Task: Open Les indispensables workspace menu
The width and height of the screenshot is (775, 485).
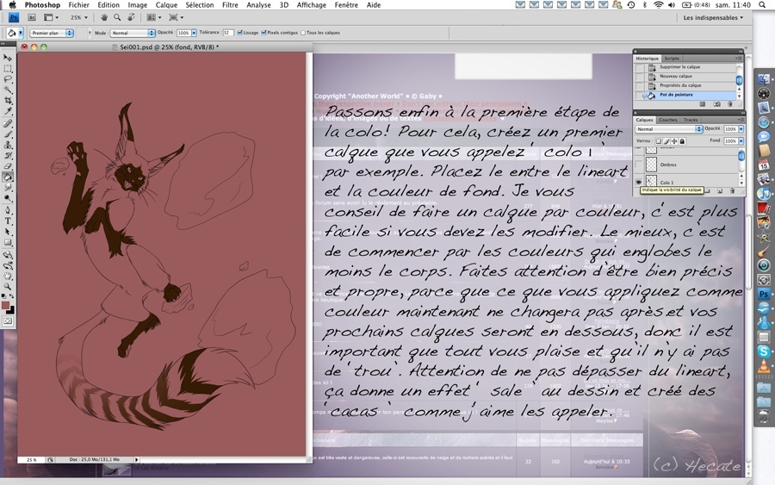Action: click(713, 18)
